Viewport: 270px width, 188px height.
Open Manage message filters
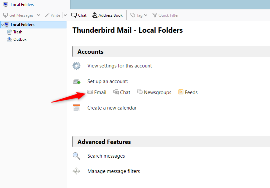coord(114,171)
